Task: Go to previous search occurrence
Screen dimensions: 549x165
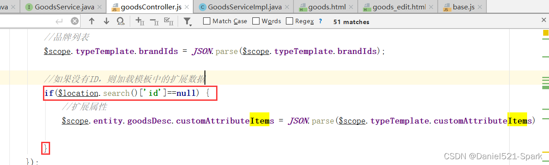Action: click(x=92, y=21)
